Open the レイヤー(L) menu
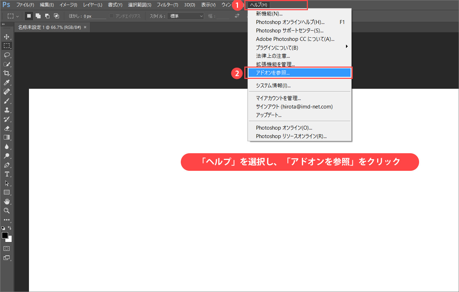459x292 pixels. pyautogui.click(x=93, y=5)
